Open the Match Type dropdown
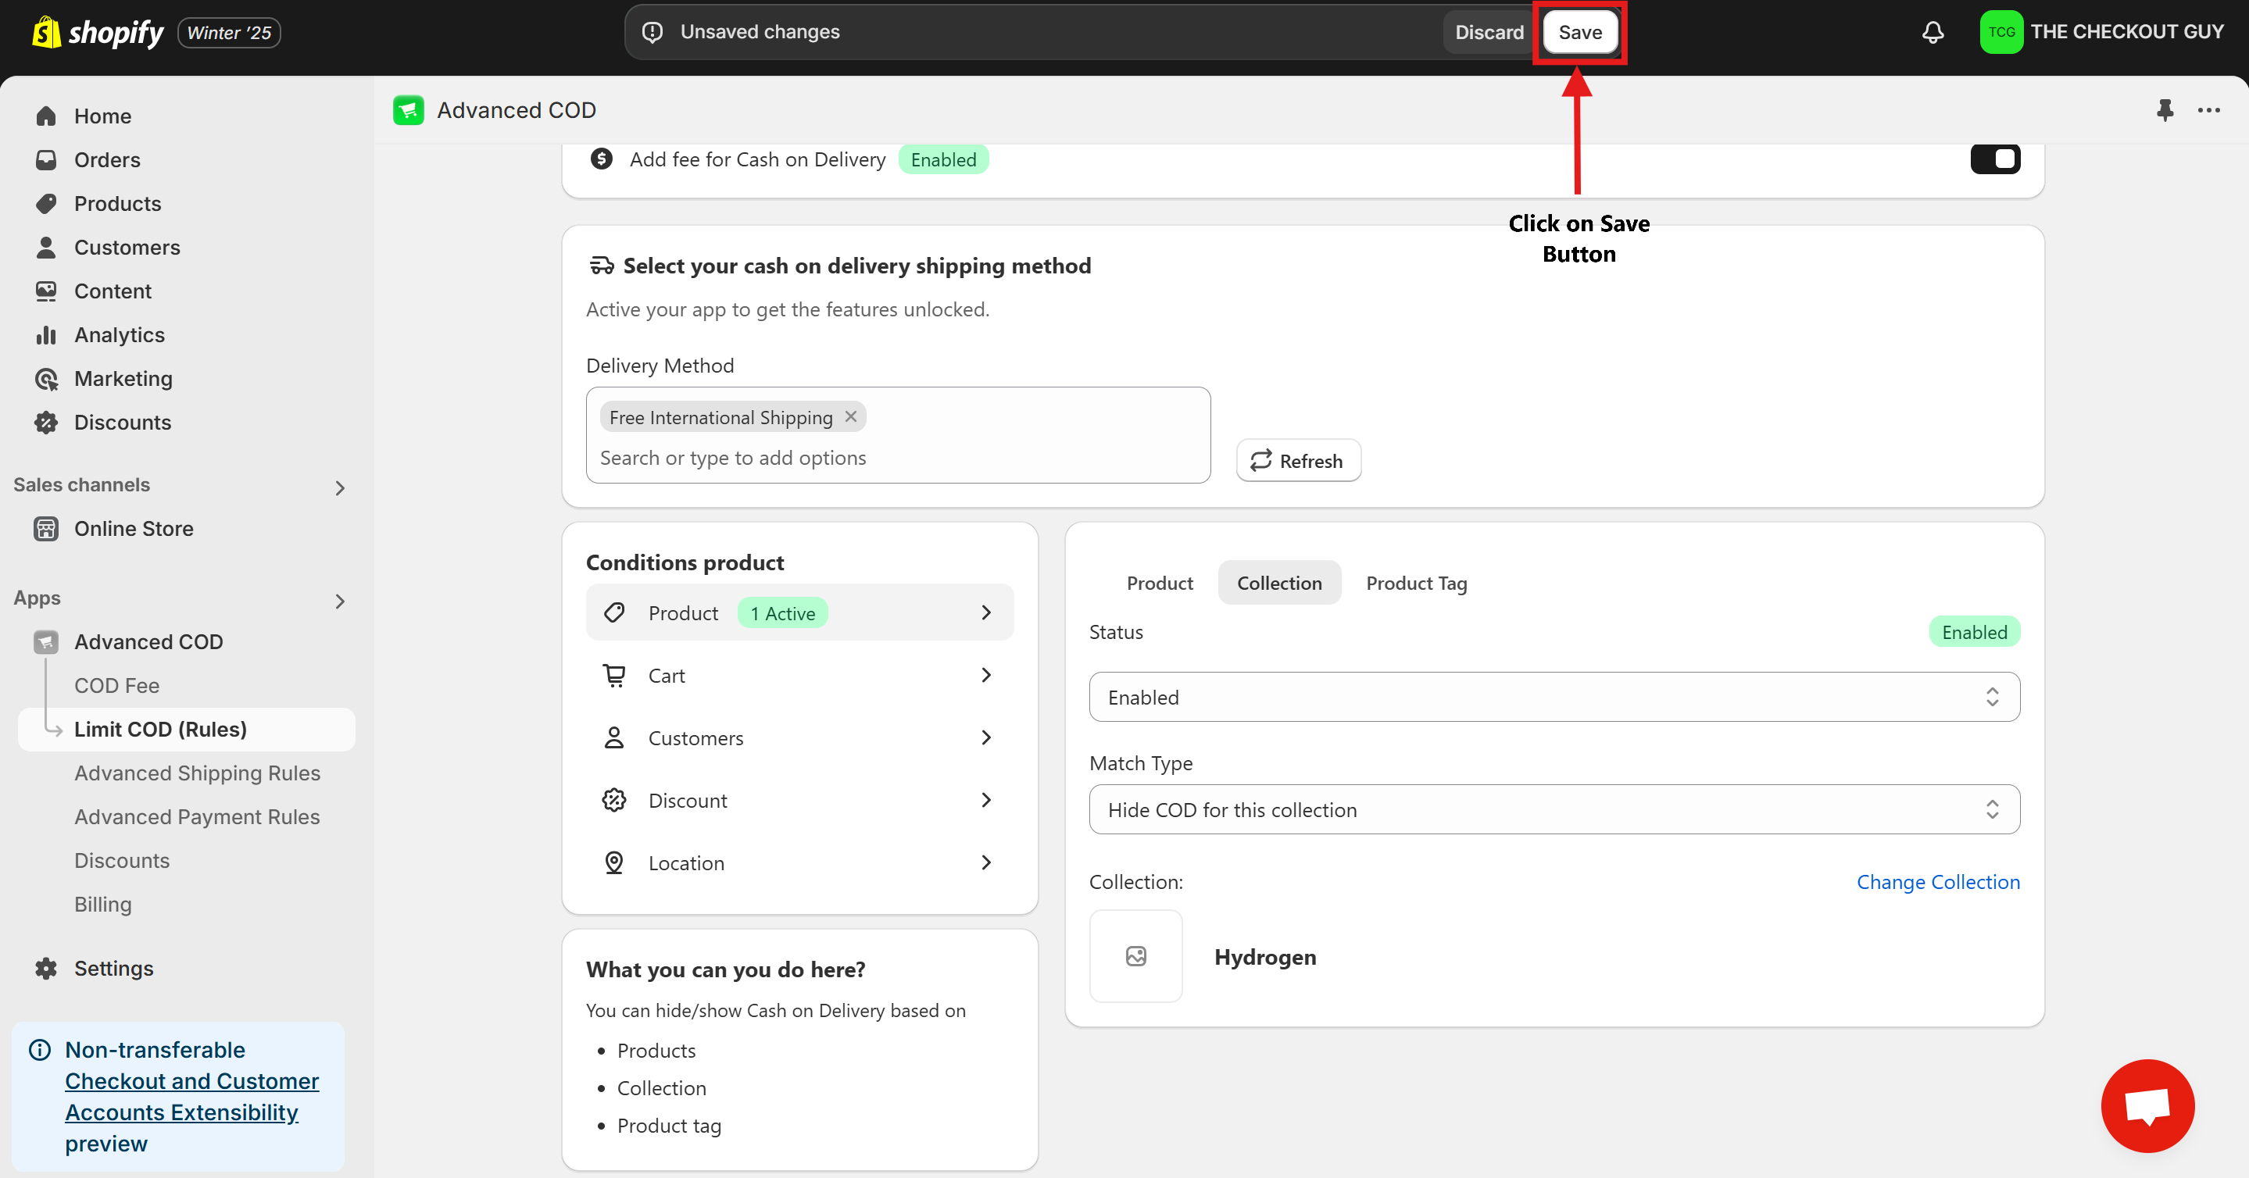This screenshot has width=2249, height=1178. click(1554, 810)
